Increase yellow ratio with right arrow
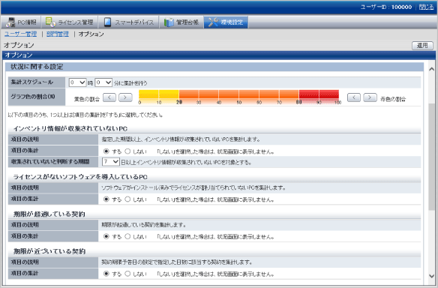The width and height of the screenshot is (438, 288). tap(125, 97)
